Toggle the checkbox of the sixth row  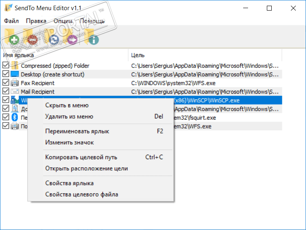(6, 108)
